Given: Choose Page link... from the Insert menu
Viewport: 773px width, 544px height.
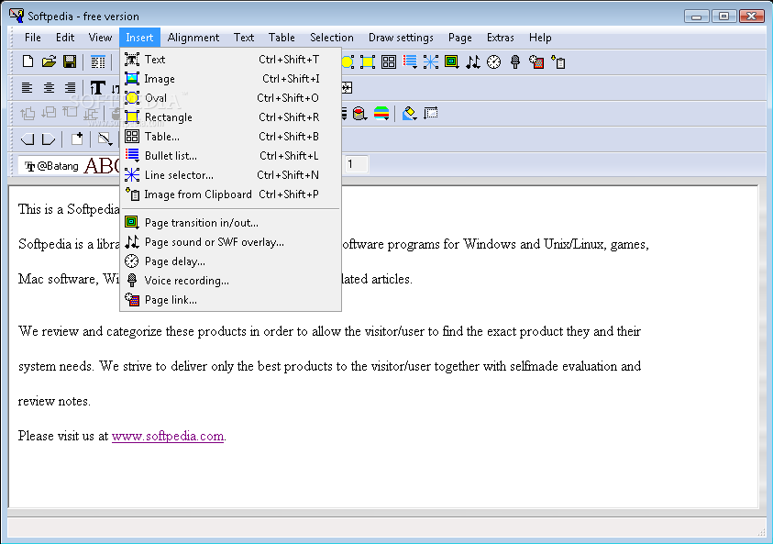Looking at the screenshot, I should point(230,299).
